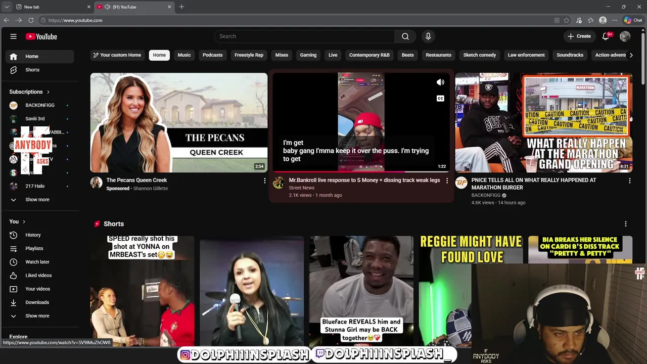Open 217 Halo subscription channel
647x364 pixels.
pyautogui.click(x=40, y=186)
